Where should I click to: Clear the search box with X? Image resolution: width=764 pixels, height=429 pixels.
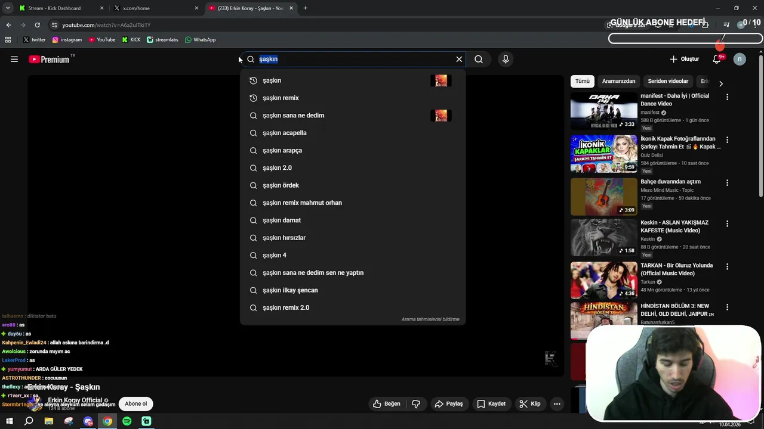[x=459, y=59]
